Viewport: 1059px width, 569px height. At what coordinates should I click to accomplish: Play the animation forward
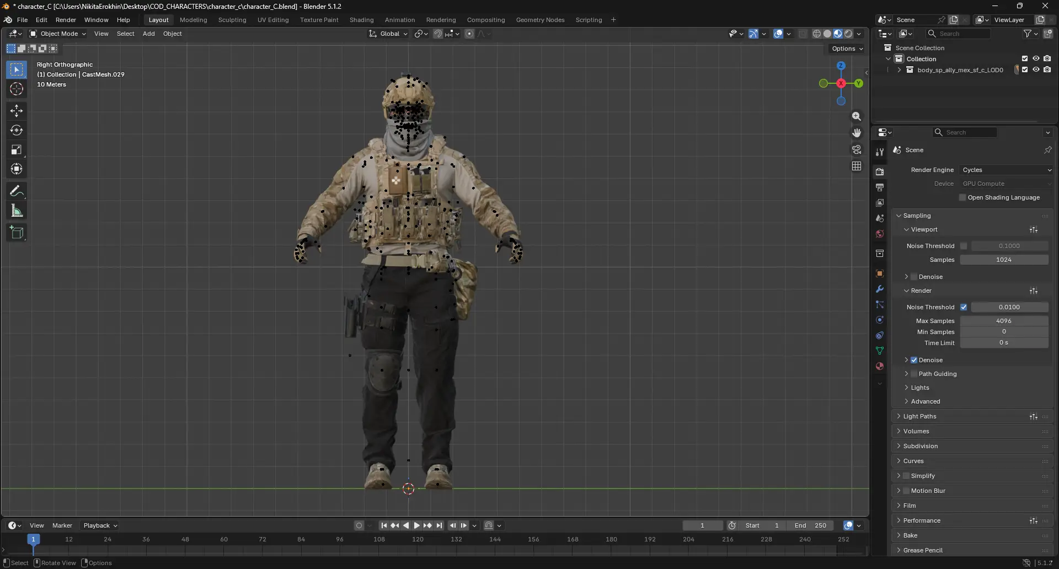pos(417,525)
